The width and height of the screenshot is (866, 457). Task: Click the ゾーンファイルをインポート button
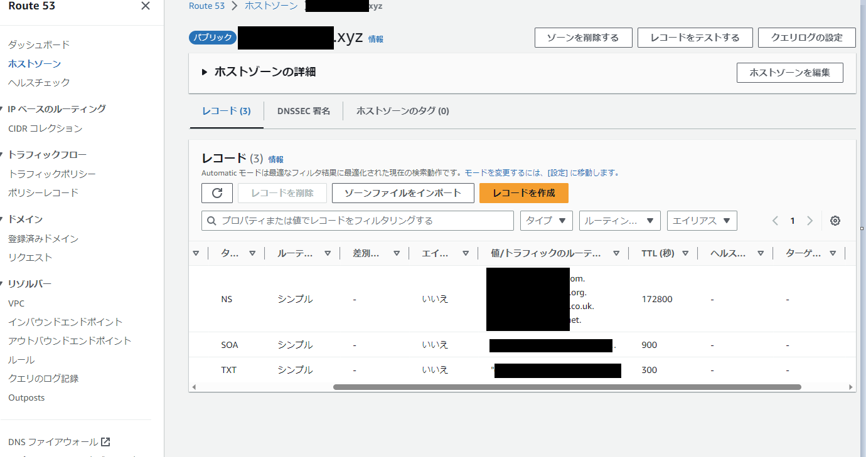coord(403,193)
